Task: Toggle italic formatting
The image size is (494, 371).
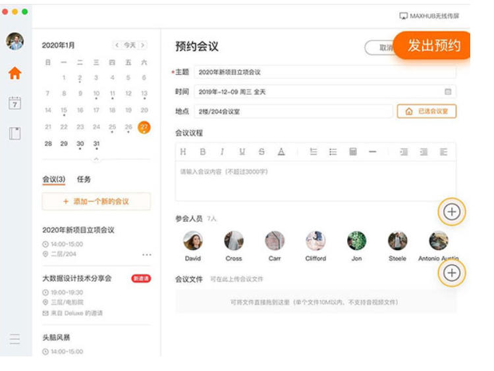Action: (222, 152)
